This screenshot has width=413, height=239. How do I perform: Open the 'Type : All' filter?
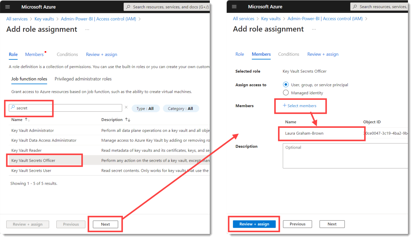click(146, 108)
